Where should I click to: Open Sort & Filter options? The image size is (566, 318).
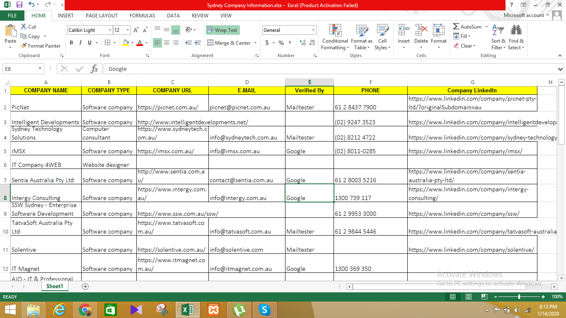(498, 37)
